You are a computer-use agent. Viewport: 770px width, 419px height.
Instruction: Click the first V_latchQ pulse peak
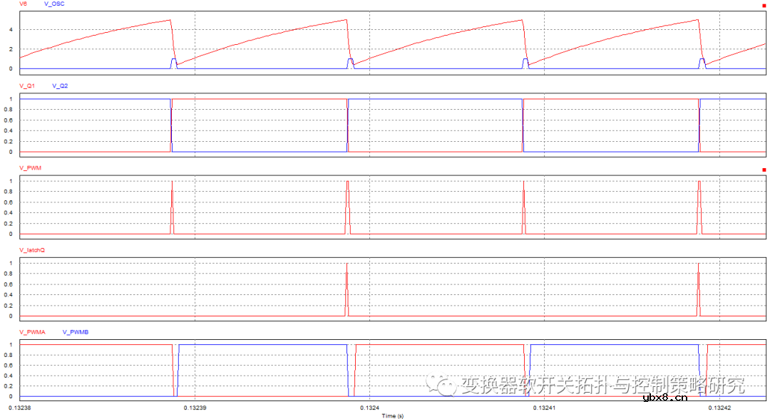click(x=346, y=264)
